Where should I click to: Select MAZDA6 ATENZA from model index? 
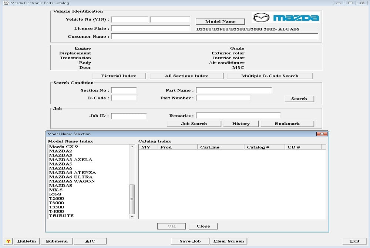click(x=73, y=173)
